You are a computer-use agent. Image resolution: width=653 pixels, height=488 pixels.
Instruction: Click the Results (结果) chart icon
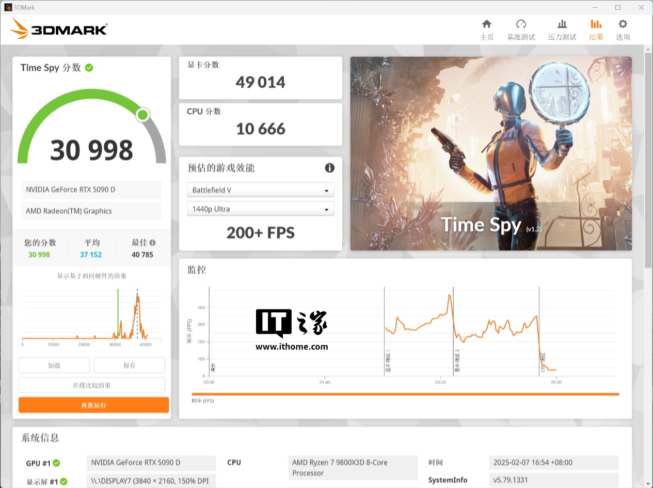point(596,24)
